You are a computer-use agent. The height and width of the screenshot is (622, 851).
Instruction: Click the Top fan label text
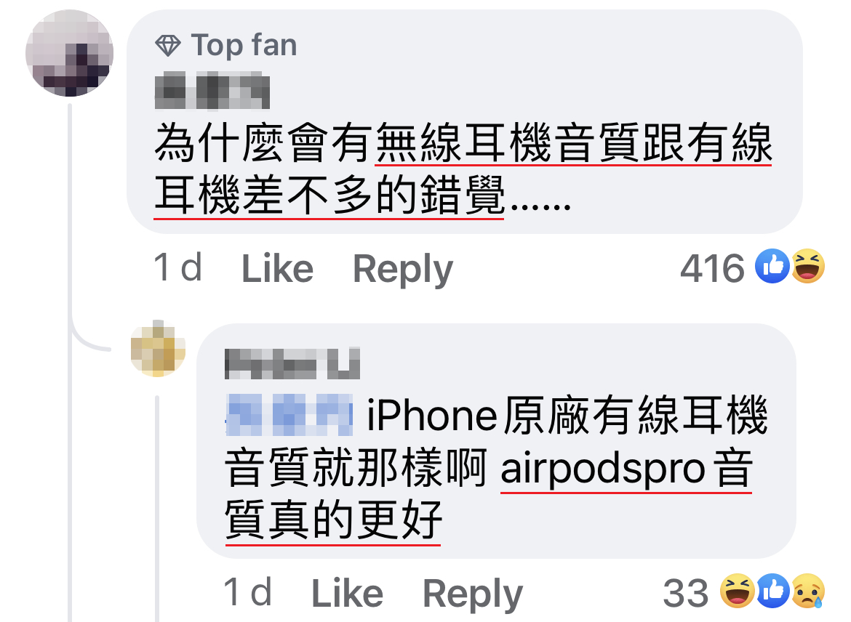pyautogui.click(x=244, y=45)
